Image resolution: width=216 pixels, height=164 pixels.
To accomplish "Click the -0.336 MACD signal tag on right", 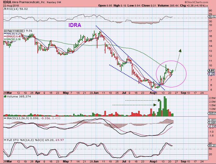I will coord(212,126).
